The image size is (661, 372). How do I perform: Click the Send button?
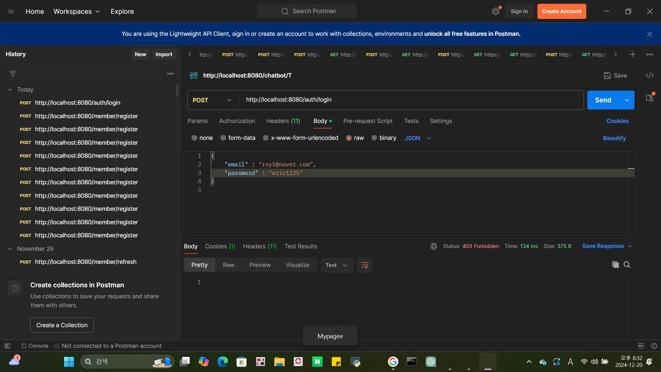[x=603, y=100]
